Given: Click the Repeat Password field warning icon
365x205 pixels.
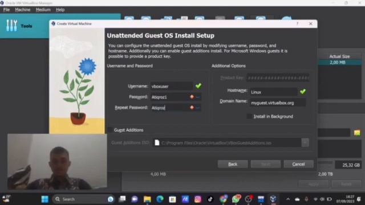Looking at the screenshot, I should [192, 108].
